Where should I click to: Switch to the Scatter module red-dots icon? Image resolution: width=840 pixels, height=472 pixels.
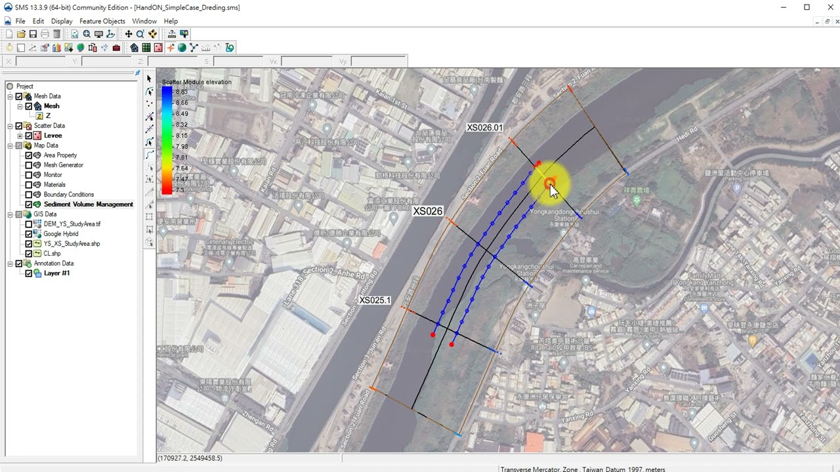pyautogui.click(x=158, y=48)
